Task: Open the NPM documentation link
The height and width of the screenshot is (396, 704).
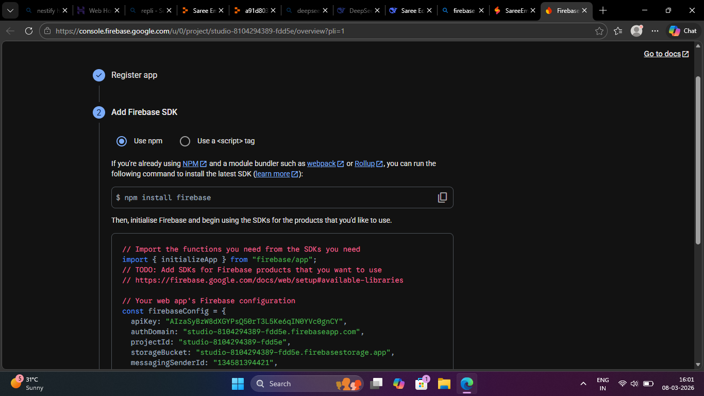Action: coord(190,163)
